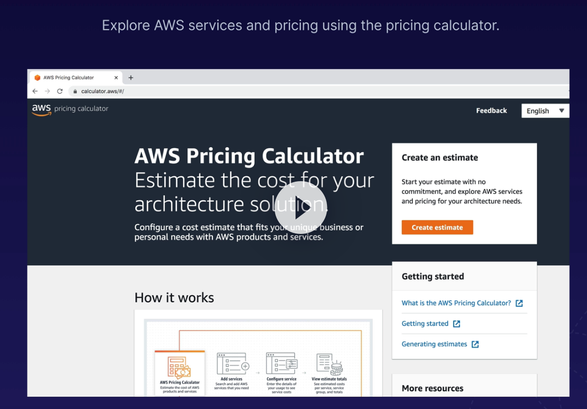Viewport: 587px width, 409px height.
Task: Open "What is the AWS Pricing Calculator?" link
Action: coord(456,303)
